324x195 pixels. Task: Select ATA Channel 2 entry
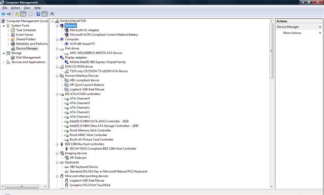[x=80, y=117]
